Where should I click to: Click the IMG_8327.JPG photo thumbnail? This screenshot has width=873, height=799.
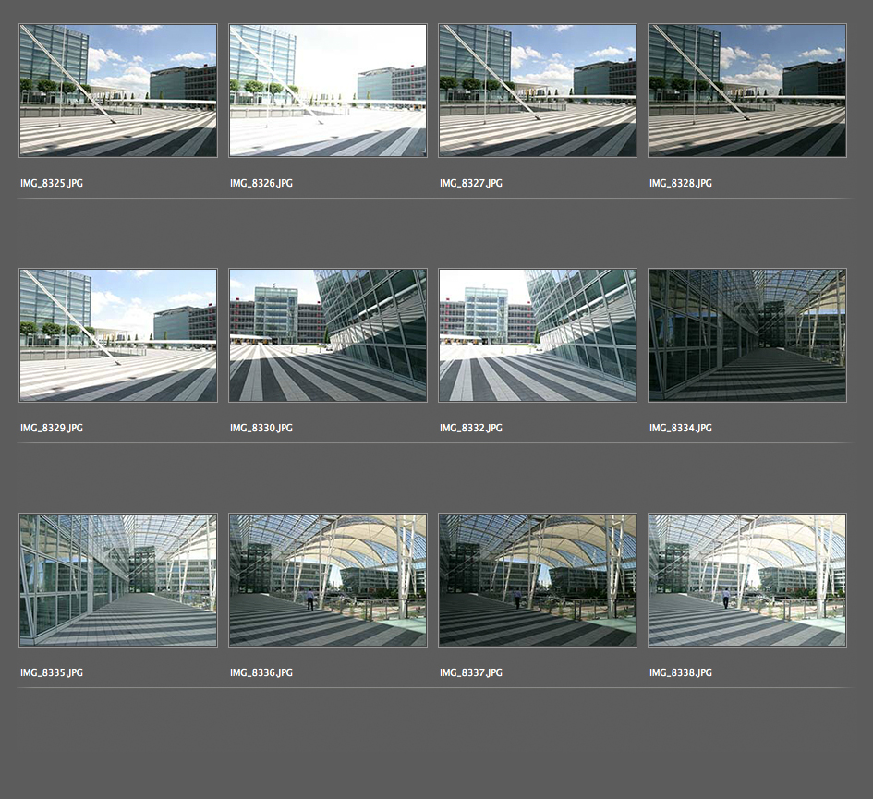pos(538,91)
